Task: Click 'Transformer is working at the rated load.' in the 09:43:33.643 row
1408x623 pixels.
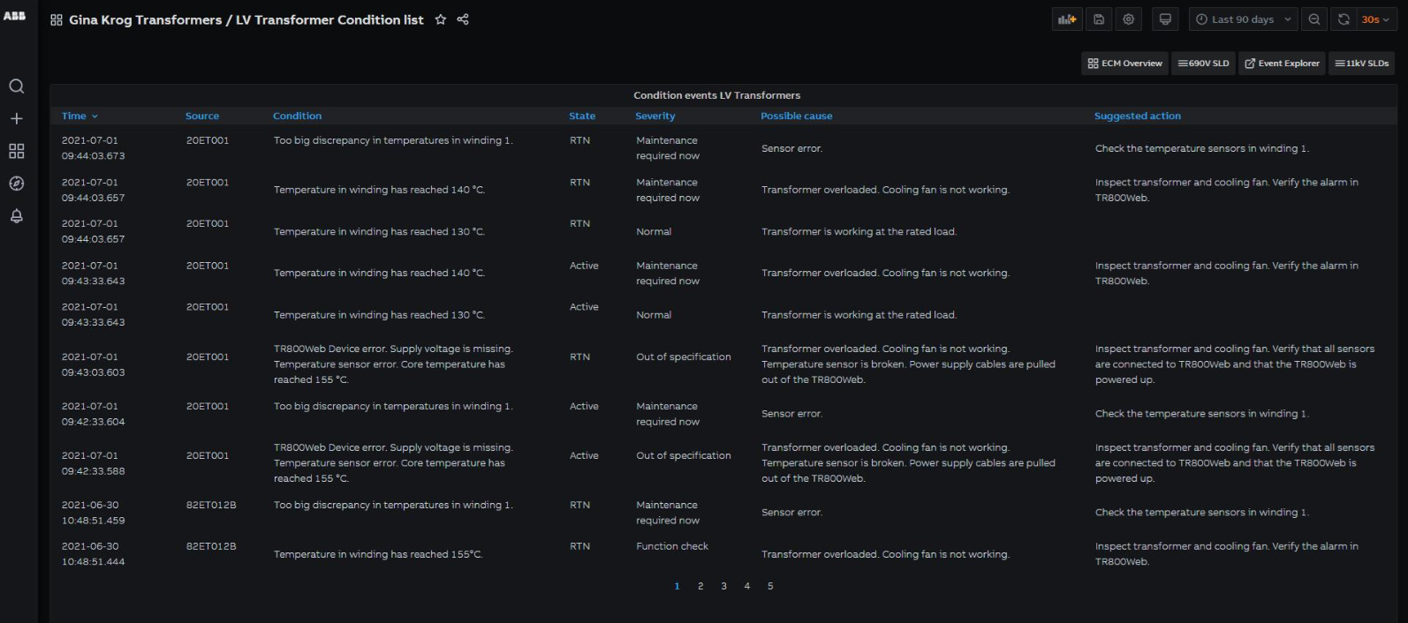Action: (x=859, y=314)
